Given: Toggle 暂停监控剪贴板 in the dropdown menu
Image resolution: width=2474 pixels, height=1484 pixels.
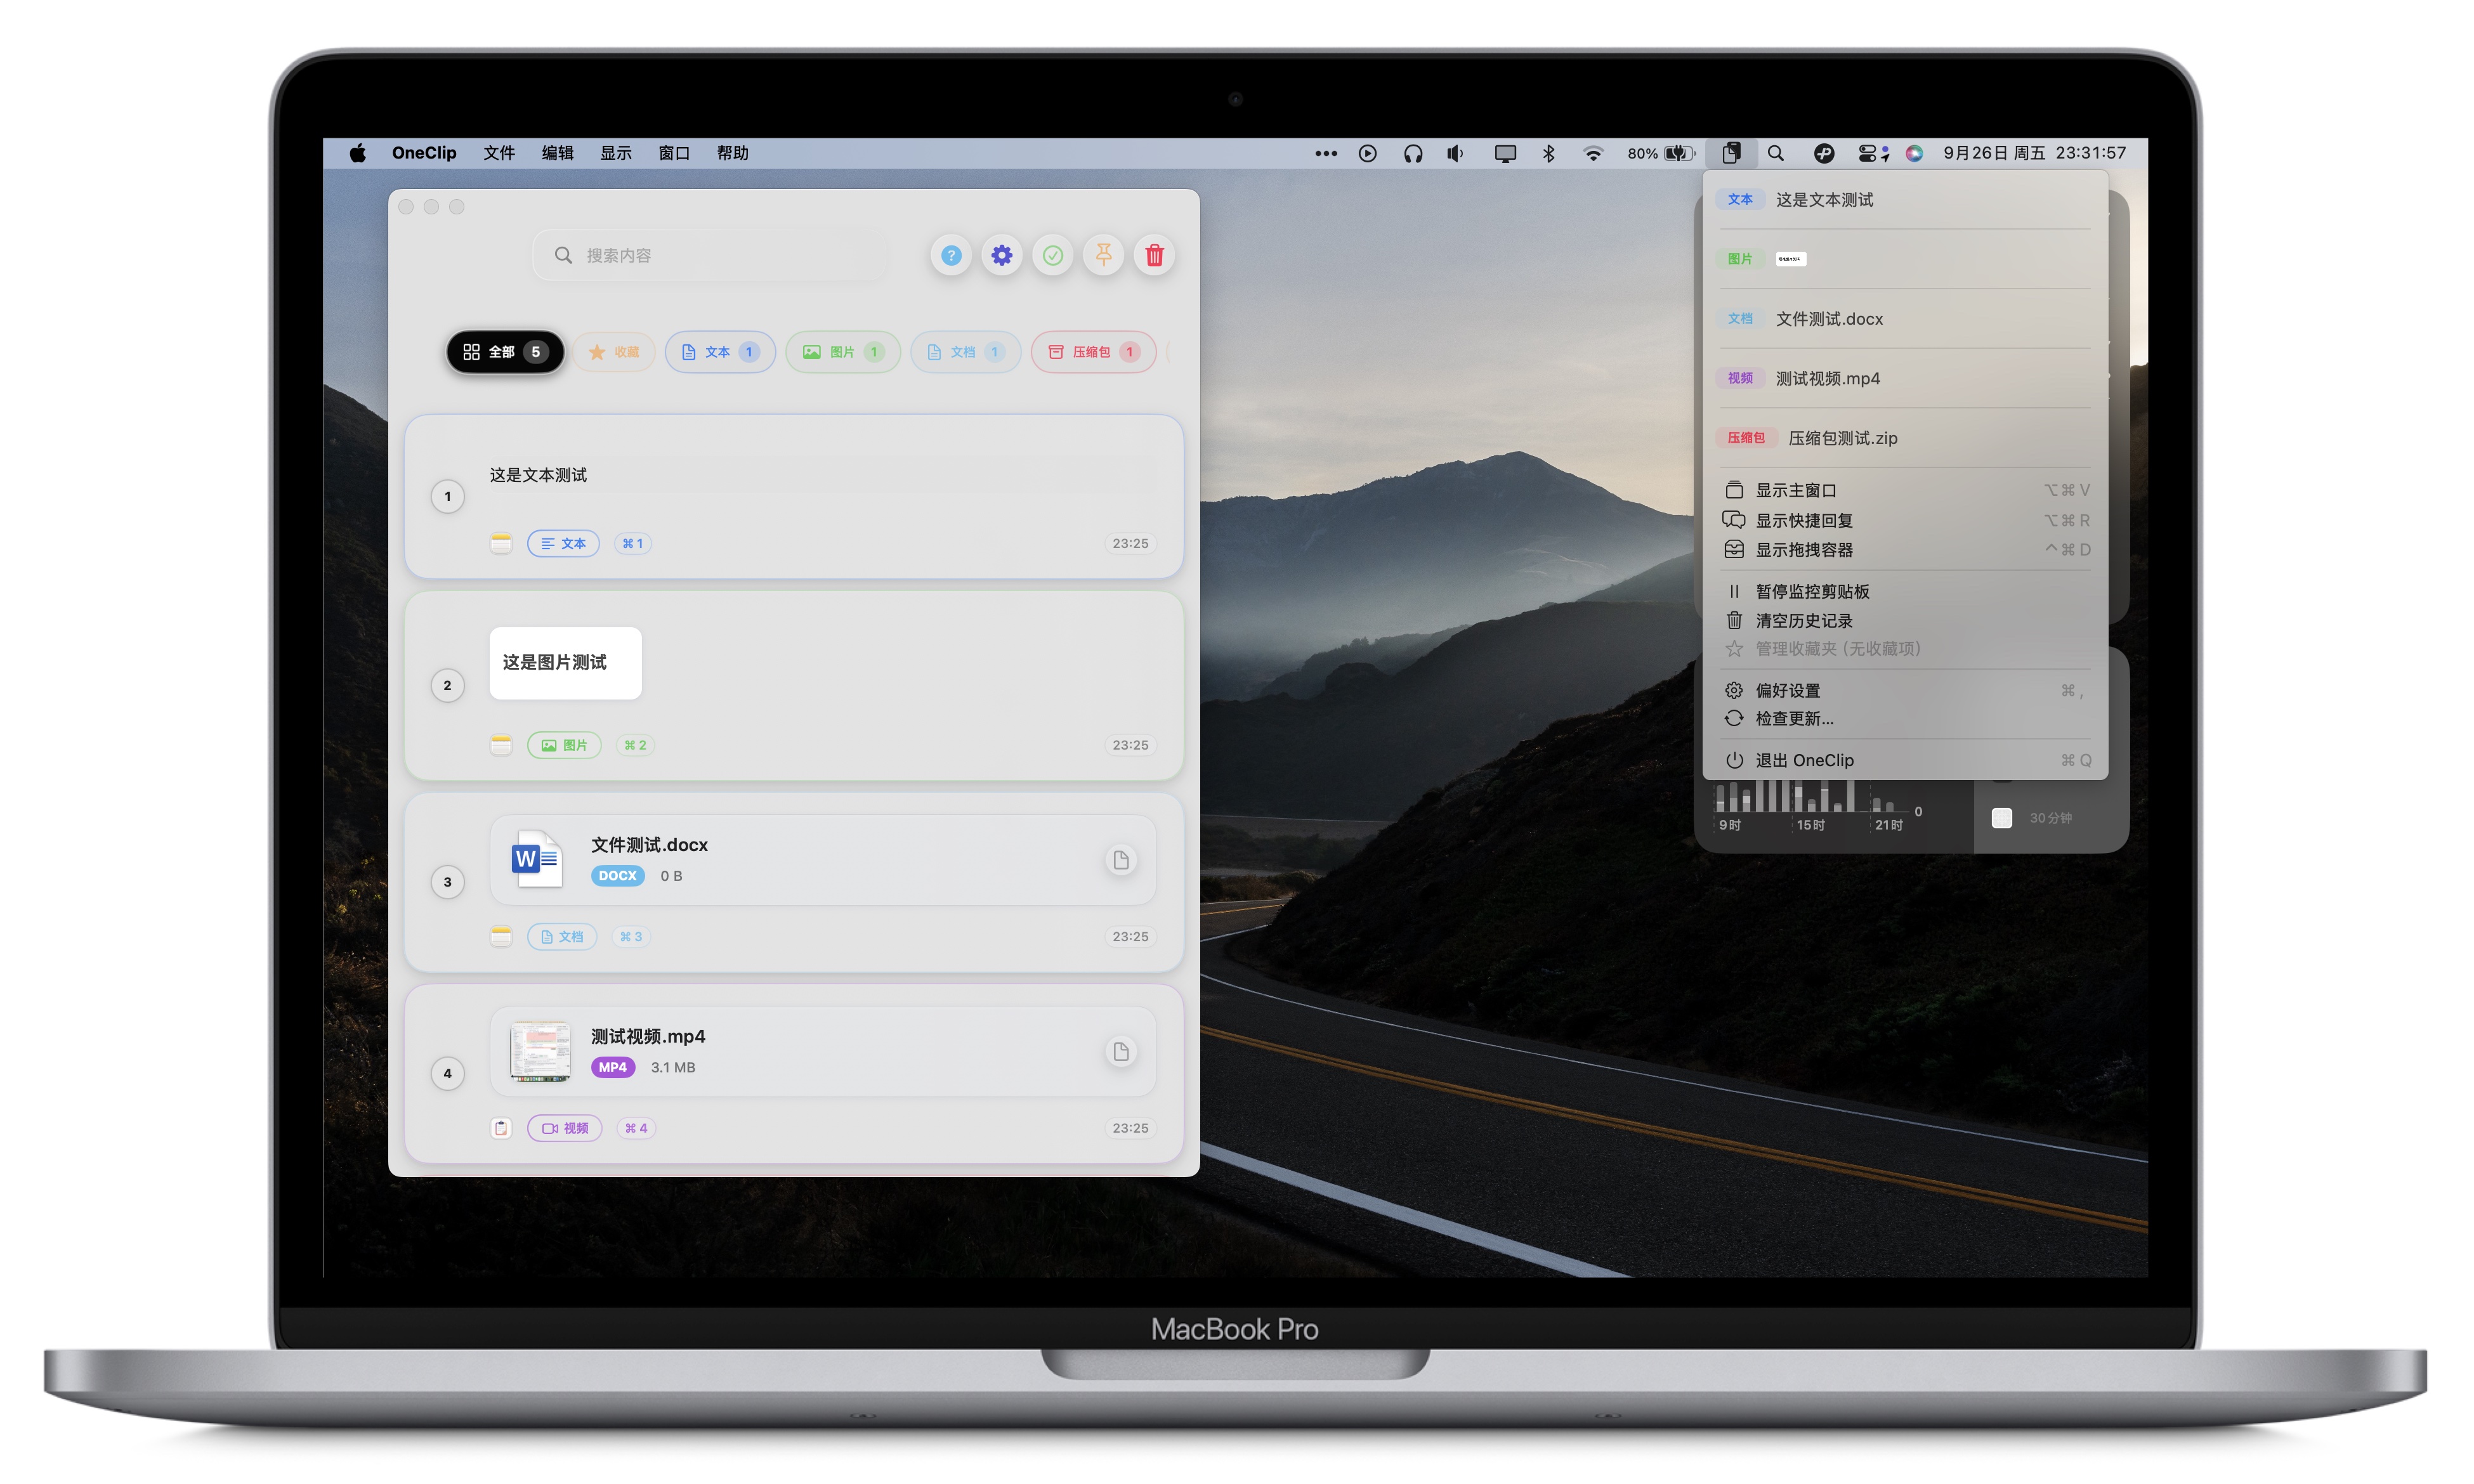Looking at the screenshot, I should click(1812, 591).
